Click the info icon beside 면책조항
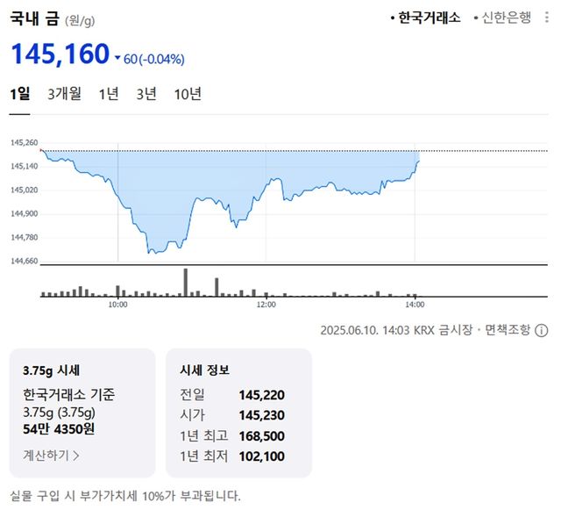 [542, 330]
